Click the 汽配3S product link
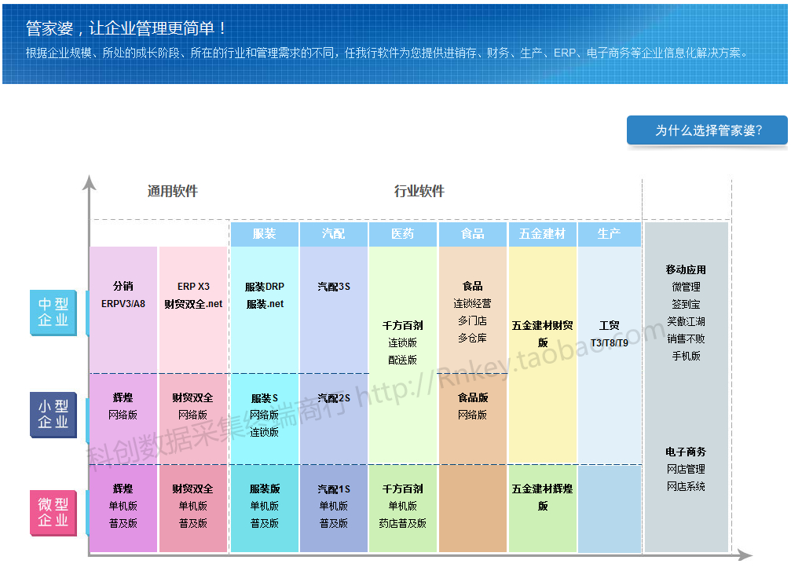The width and height of the screenshot is (791, 571). (x=334, y=287)
